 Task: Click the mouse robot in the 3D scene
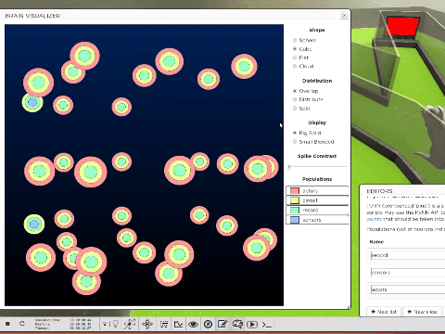[433, 136]
